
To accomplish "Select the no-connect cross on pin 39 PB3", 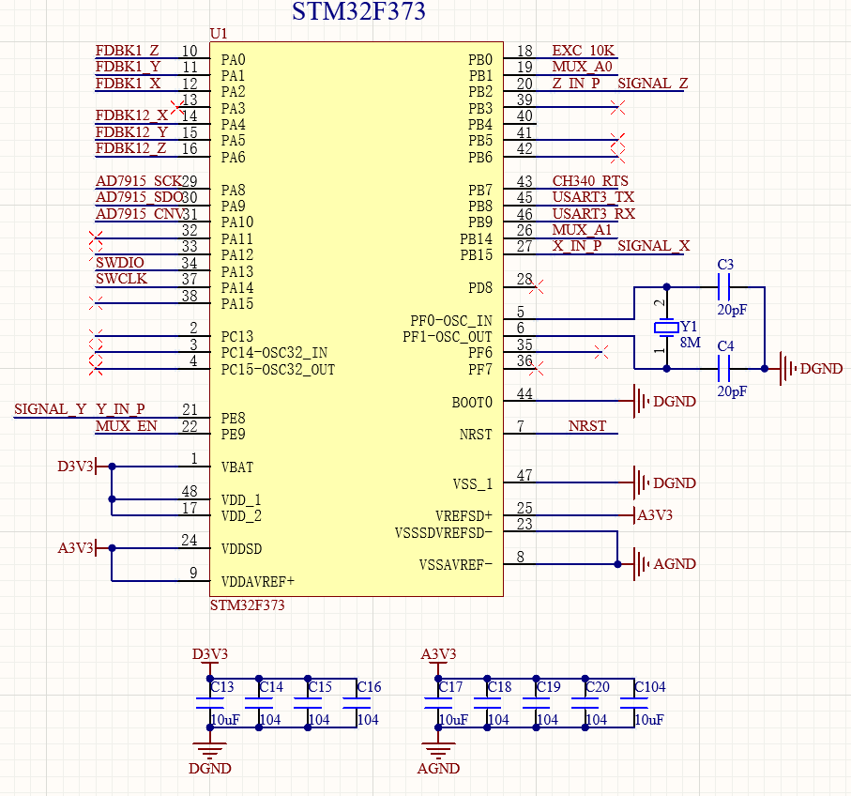I will click(x=617, y=108).
